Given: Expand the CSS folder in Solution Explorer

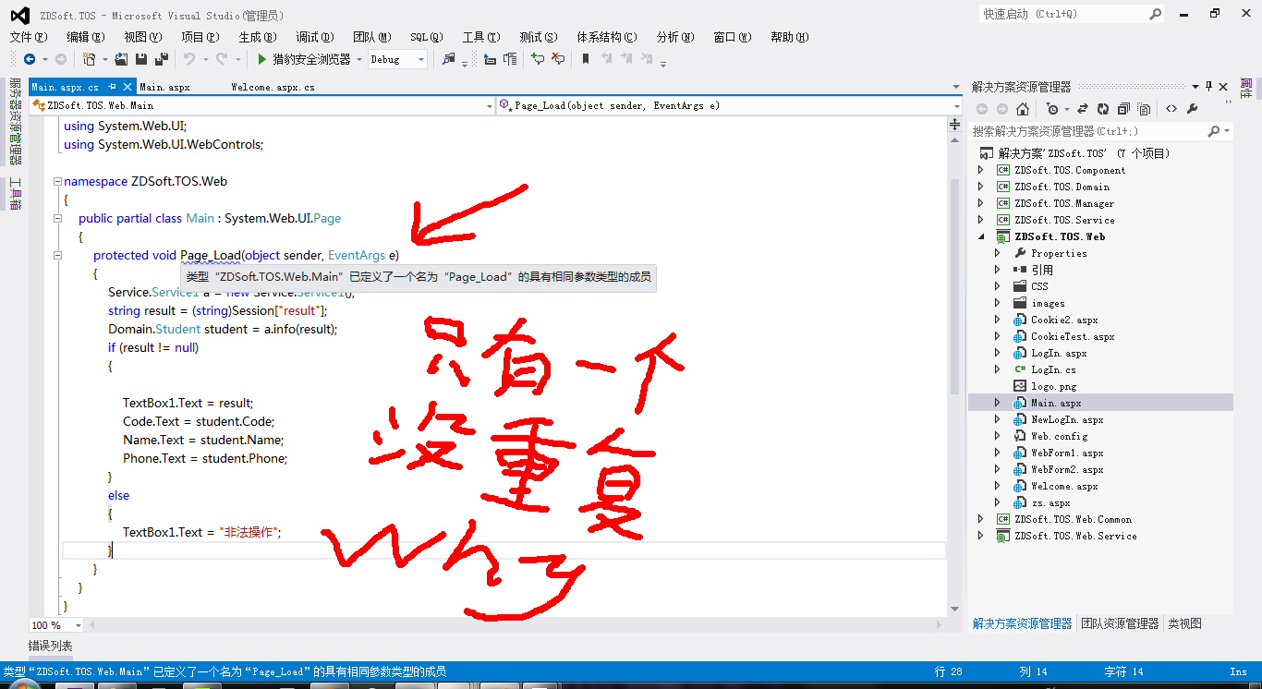Looking at the screenshot, I should (998, 286).
